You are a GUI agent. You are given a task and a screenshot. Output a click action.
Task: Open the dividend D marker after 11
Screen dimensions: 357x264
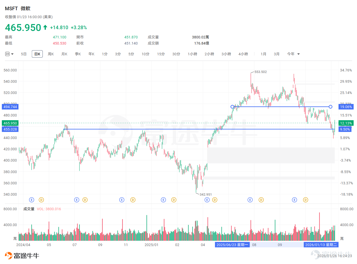[x=133, y=200]
